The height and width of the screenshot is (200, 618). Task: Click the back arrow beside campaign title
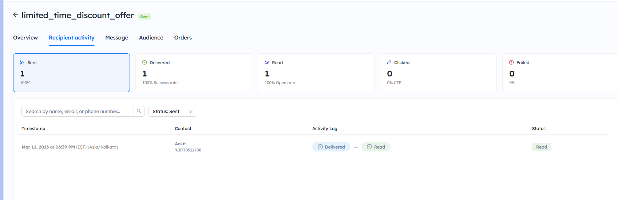[x=15, y=15]
